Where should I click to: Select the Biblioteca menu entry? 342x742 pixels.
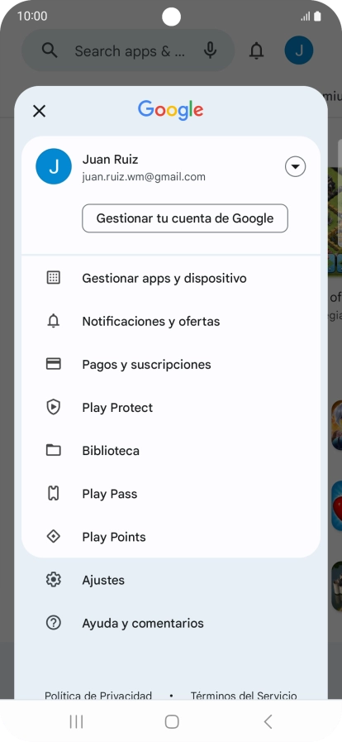(171, 451)
